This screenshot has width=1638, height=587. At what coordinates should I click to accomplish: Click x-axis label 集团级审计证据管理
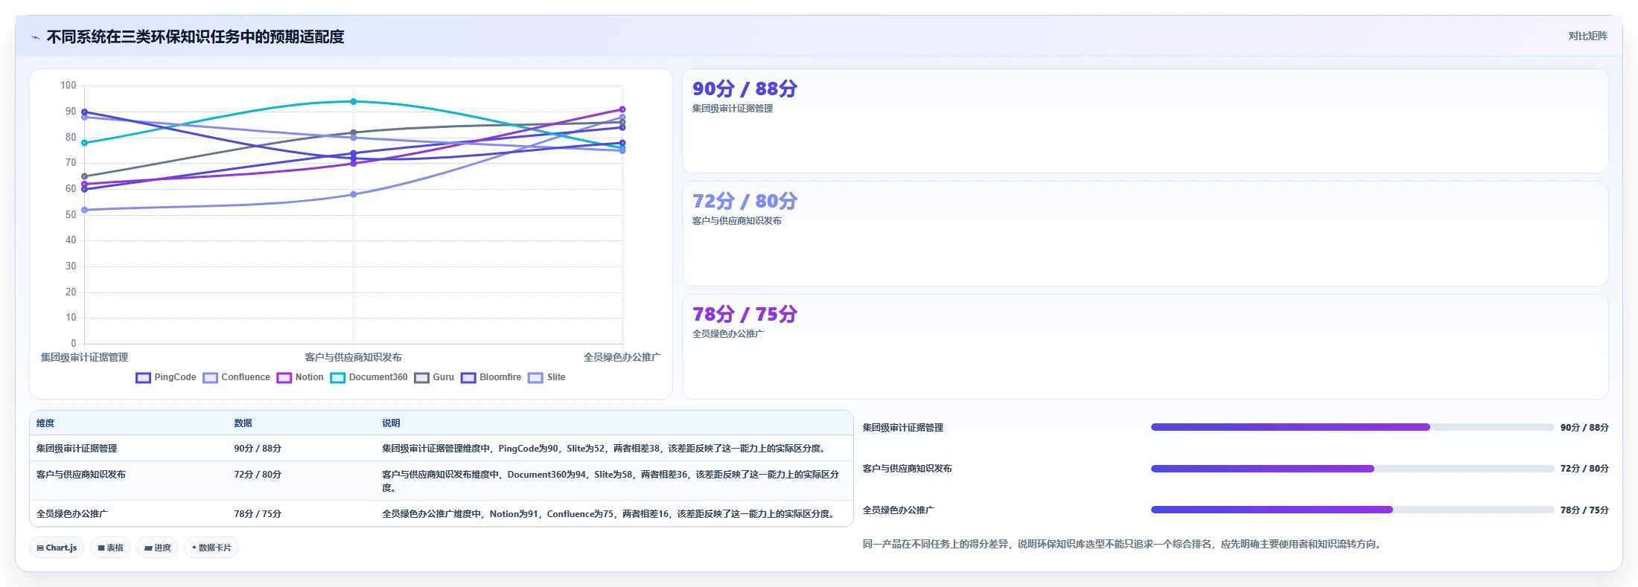[x=84, y=358]
